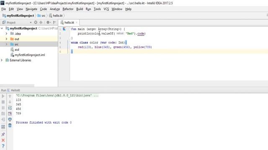Click the Pause Output icon
268x150 pixels.
[3, 108]
